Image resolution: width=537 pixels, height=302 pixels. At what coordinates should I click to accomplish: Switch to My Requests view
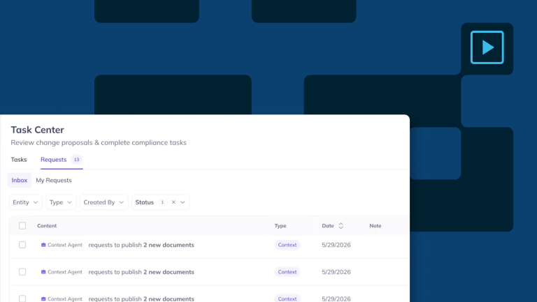pyautogui.click(x=54, y=181)
